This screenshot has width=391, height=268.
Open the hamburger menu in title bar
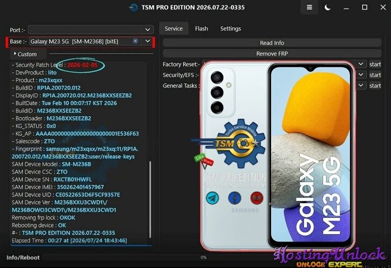pyautogui.click(x=309, y=8)
